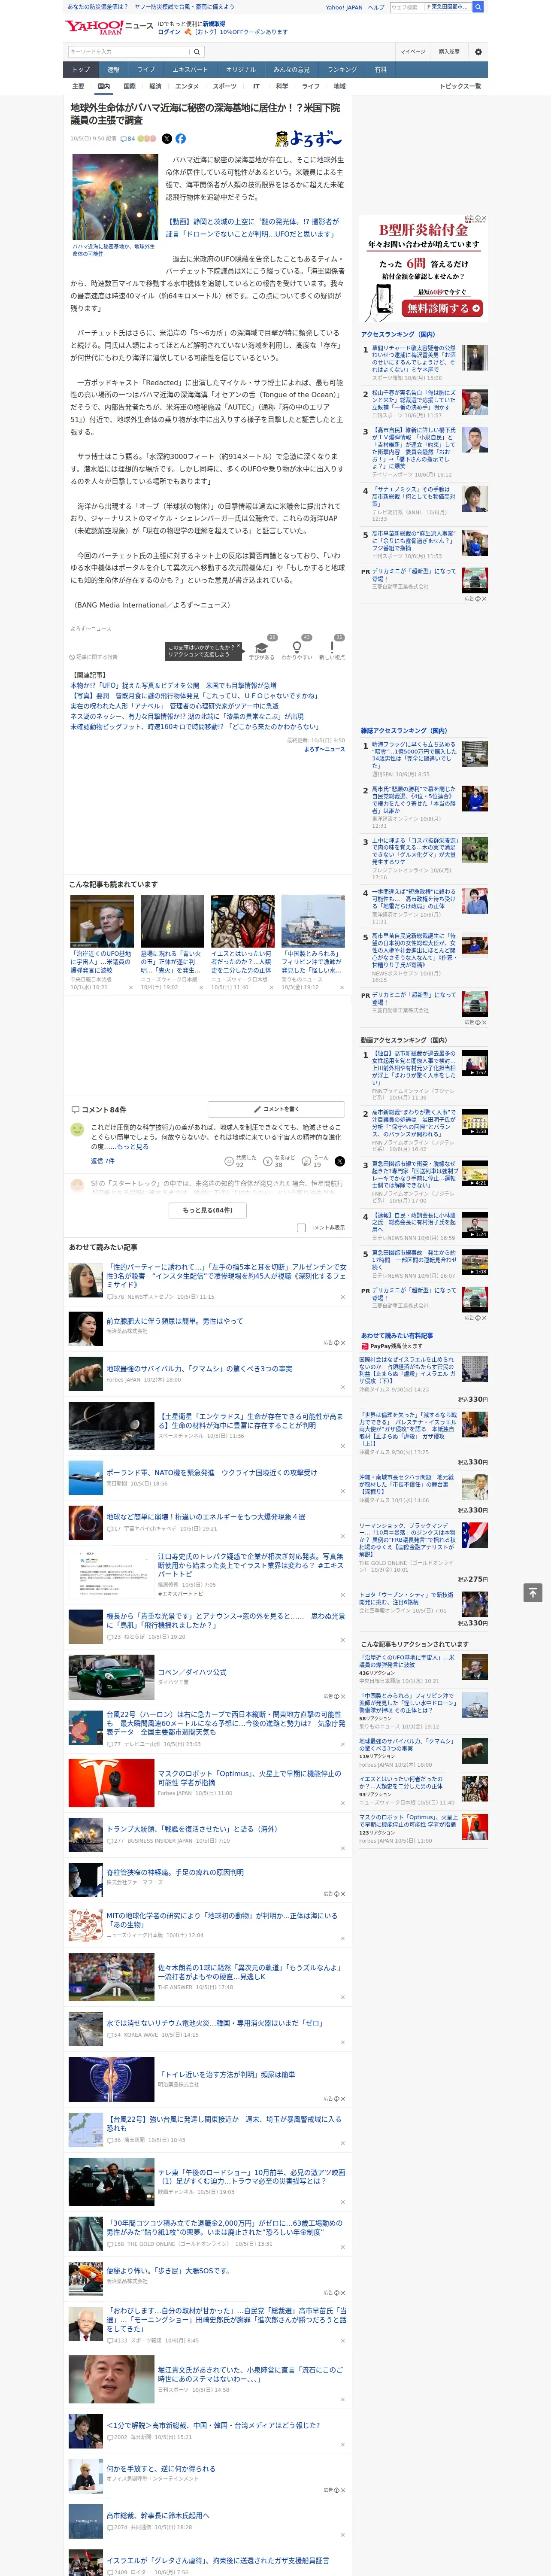Image resolution: width=551 pixels, height=2576 pixels.
Task: Select the みんなの意見 navigation tab
Action: [291, 70]
